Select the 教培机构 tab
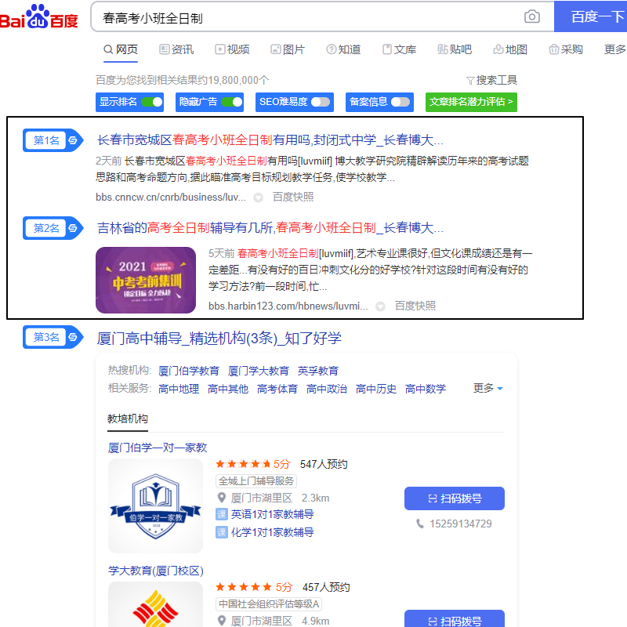The image size is (627, 627). click(x=128, y=419)
